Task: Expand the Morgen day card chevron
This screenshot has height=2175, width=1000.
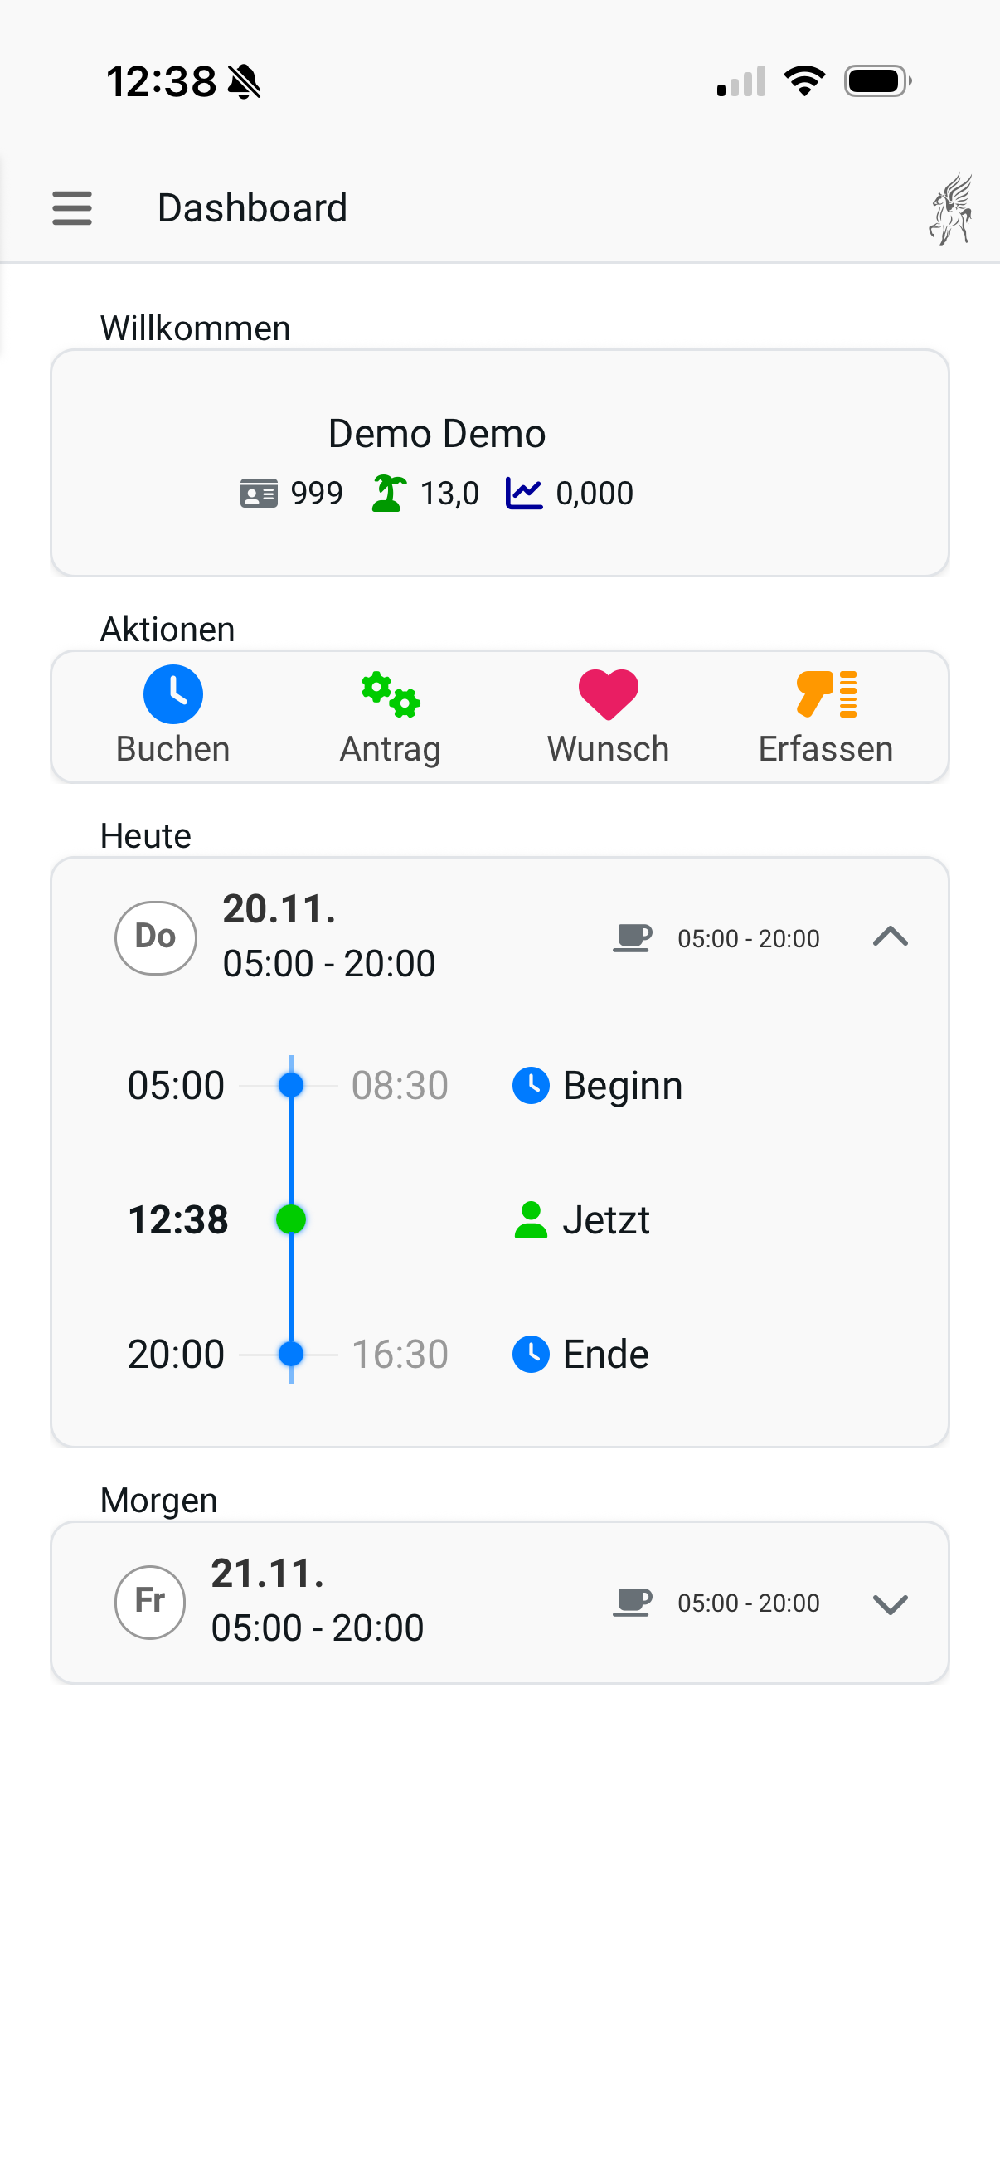Action: [891, 1603]
